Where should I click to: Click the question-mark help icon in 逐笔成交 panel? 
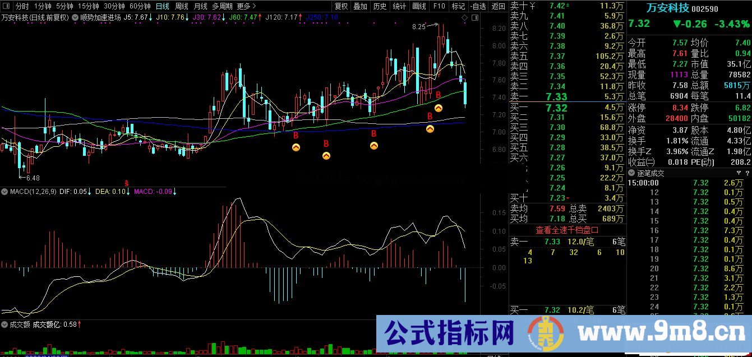coord(748,173)
